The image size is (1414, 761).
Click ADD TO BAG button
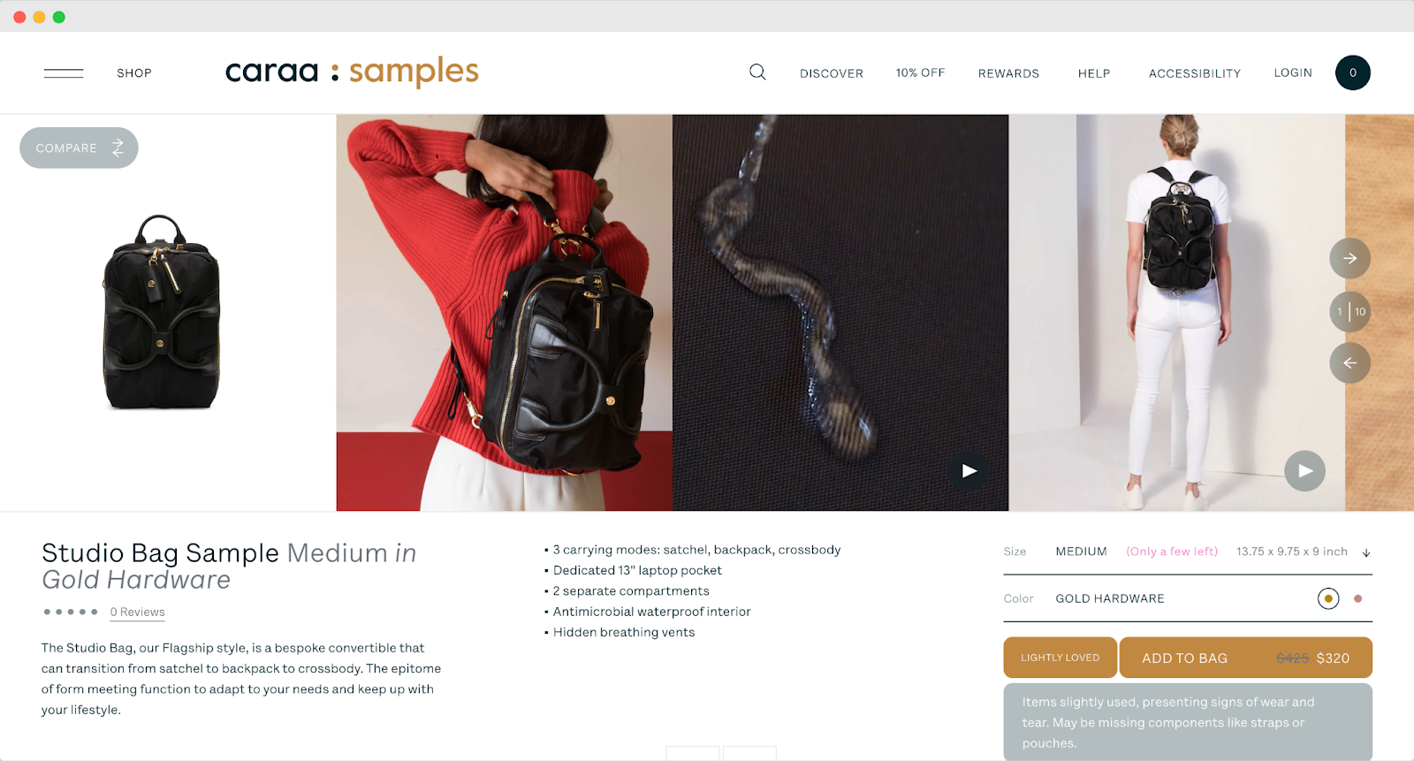[1246, 658]
